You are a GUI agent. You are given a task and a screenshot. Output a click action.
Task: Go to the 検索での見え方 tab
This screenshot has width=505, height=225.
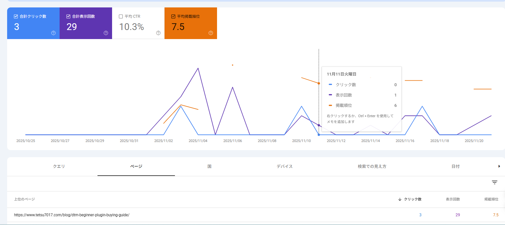coord(372,167)
